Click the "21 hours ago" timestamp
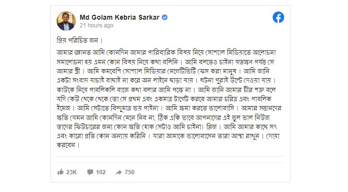 [96, 25]
